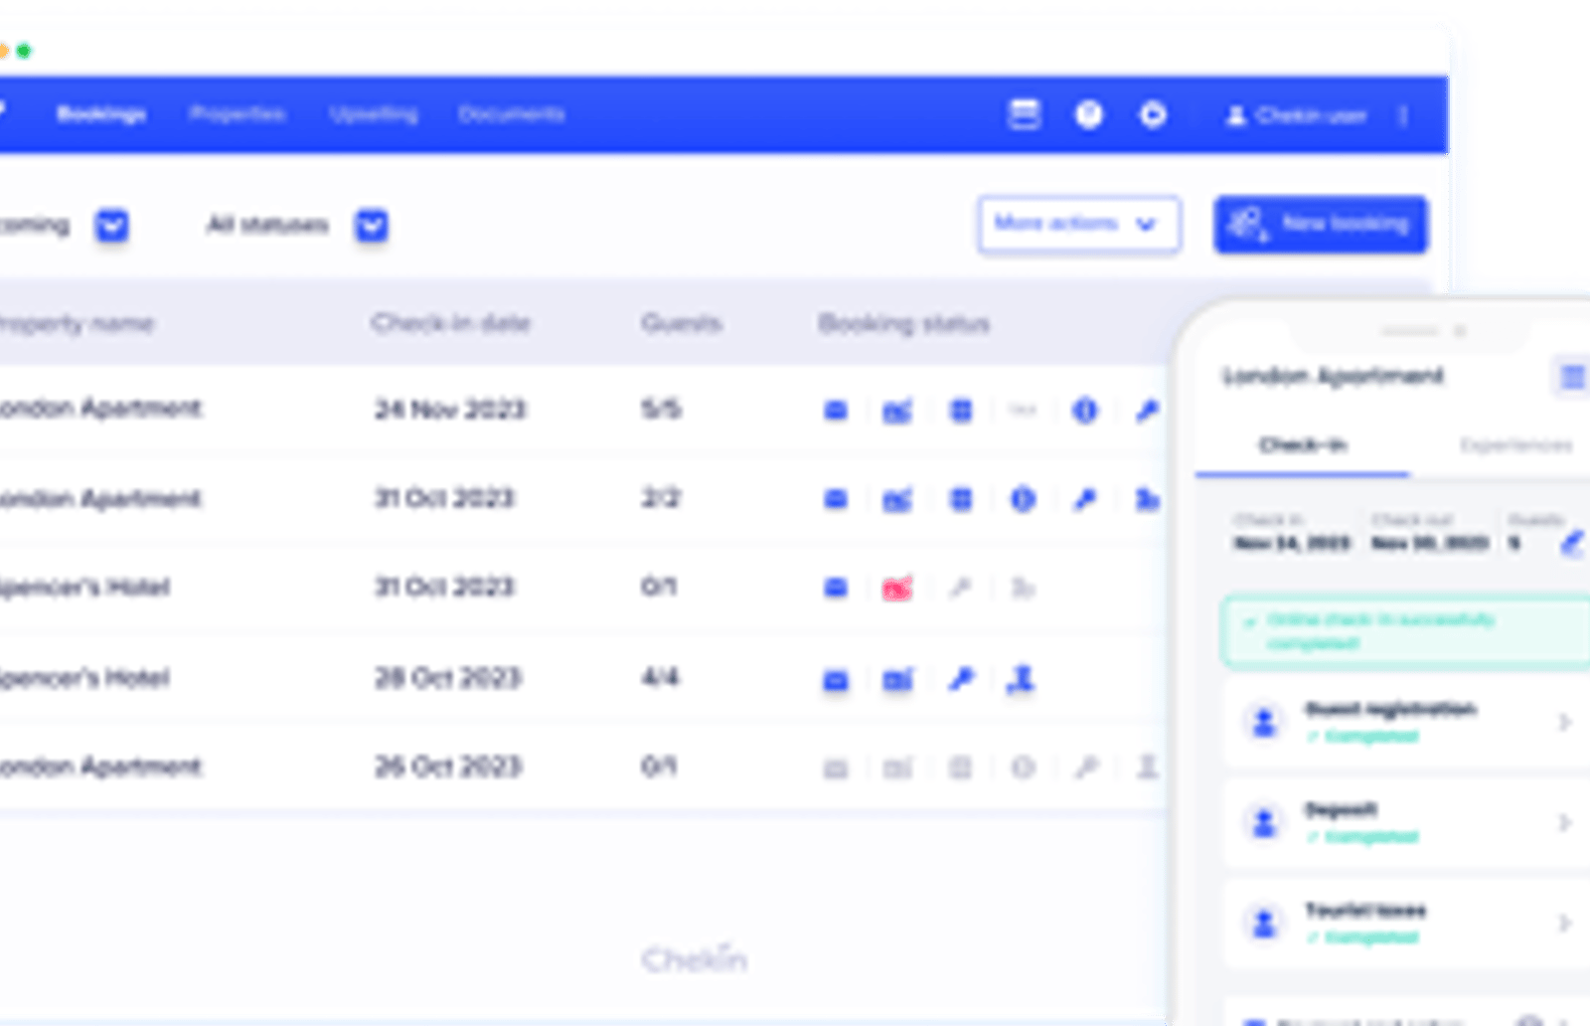Image resolution: width=1590 pixels, height=1026 pixels.
Task: Click the red ID card icon in Spencer's Hotel row
Action: tap(897, 589)
